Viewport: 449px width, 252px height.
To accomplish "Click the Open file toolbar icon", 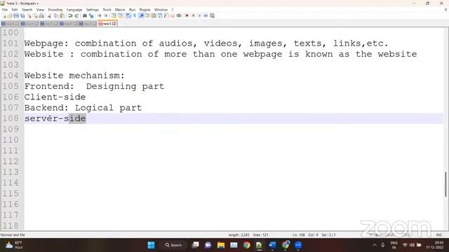I will tap(10, 16).
